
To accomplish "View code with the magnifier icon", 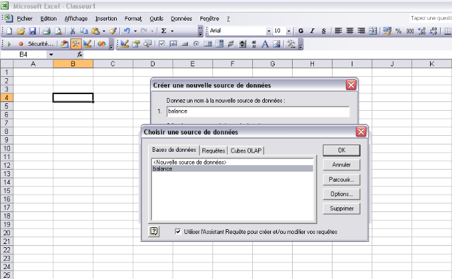I will tap(147, 44).
